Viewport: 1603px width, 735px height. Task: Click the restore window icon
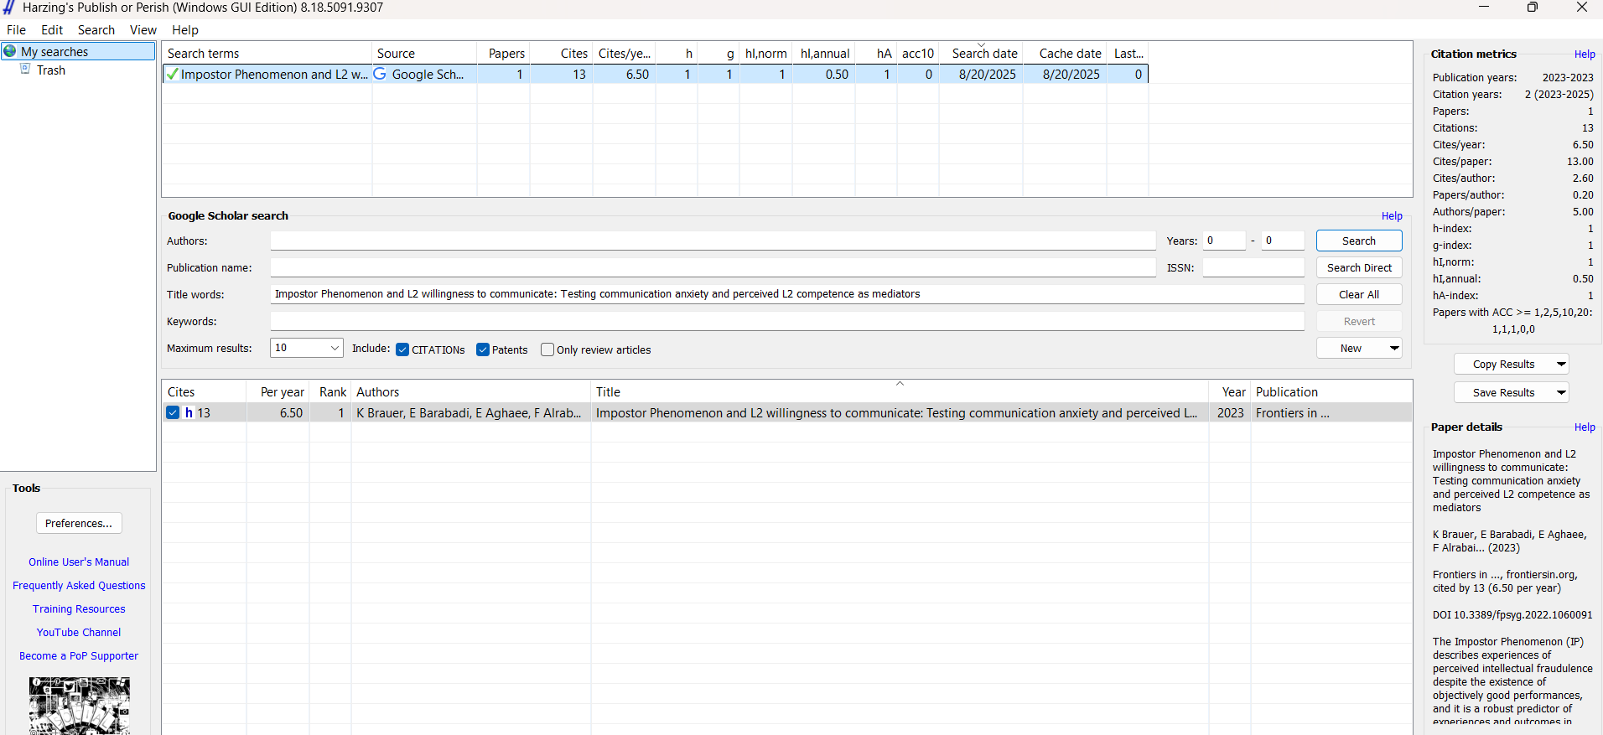click(x=1532, y=8)
